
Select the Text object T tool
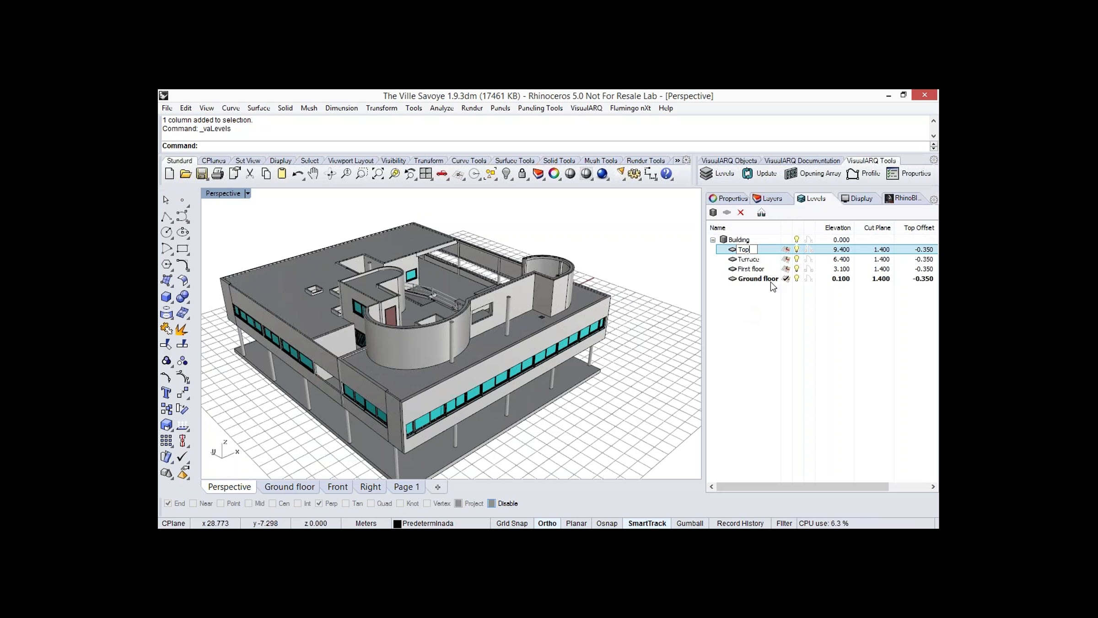click(167, 393)
